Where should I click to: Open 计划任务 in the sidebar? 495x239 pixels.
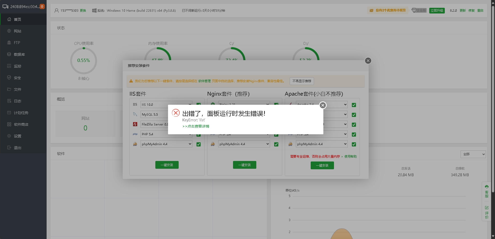coord(23,113)
